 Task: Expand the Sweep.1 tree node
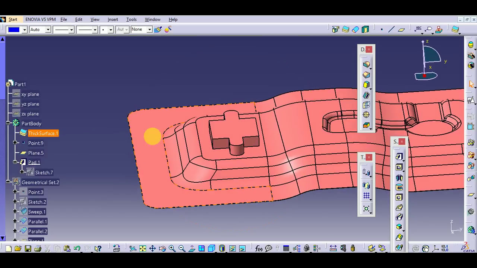coord(15,211)
